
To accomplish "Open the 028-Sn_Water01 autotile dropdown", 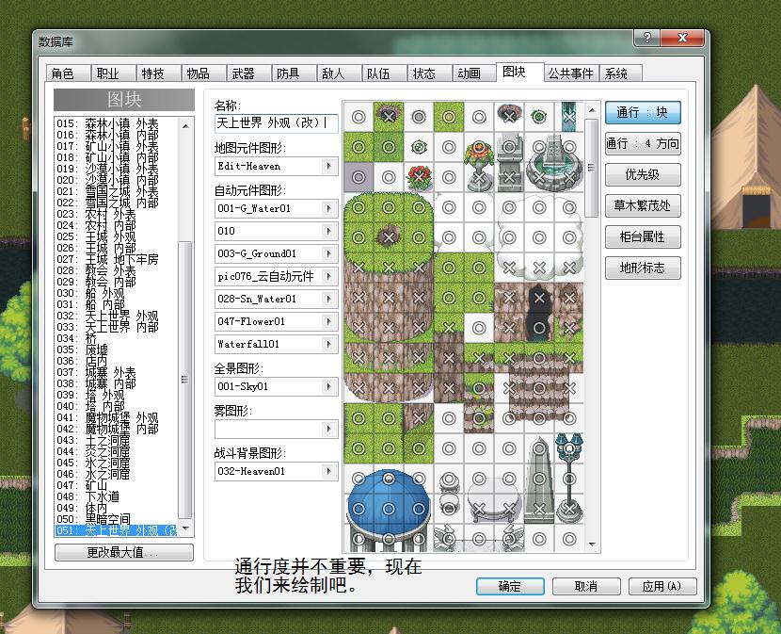I will pyautogui.click(x=328, y=299).
